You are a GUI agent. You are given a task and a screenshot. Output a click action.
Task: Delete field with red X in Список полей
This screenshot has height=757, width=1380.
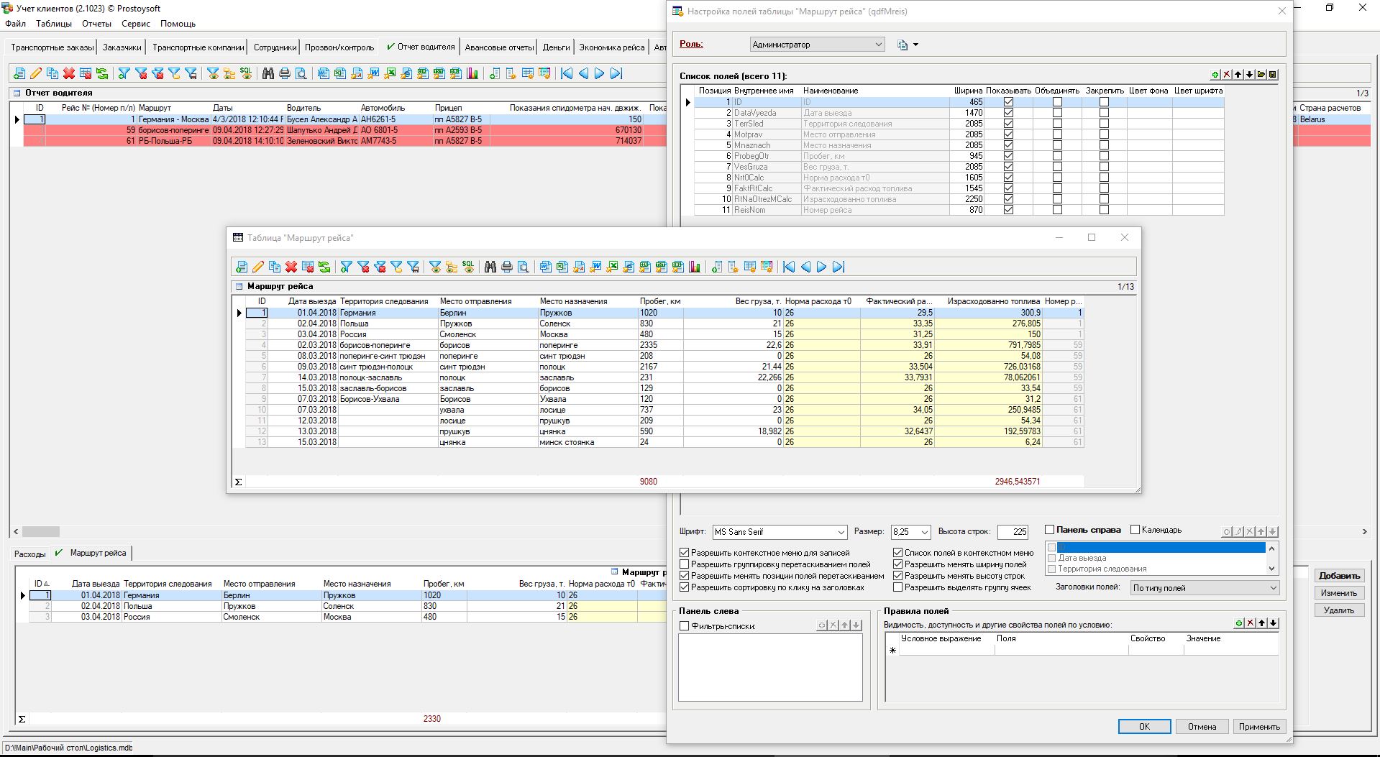[1227, 75]
